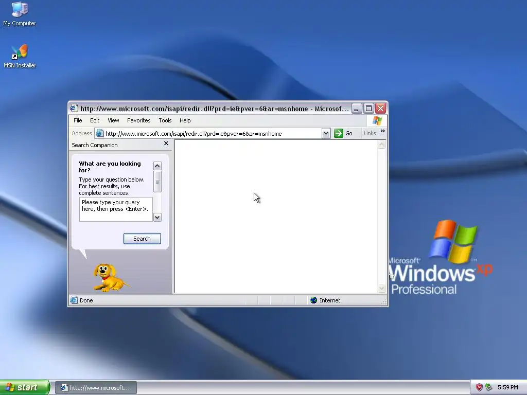
Task: Click the Links toolbar label
Action: click(x=370, y=133)
